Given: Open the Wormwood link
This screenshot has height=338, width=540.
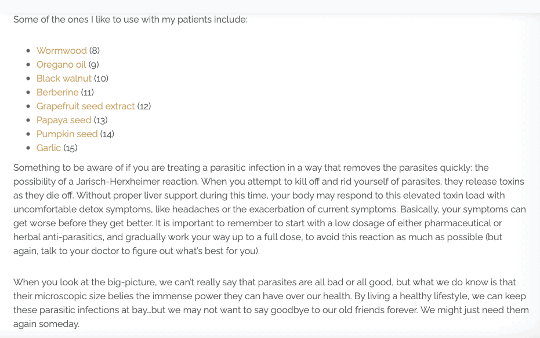Looking at the screenshot, I should pos(61,51).
